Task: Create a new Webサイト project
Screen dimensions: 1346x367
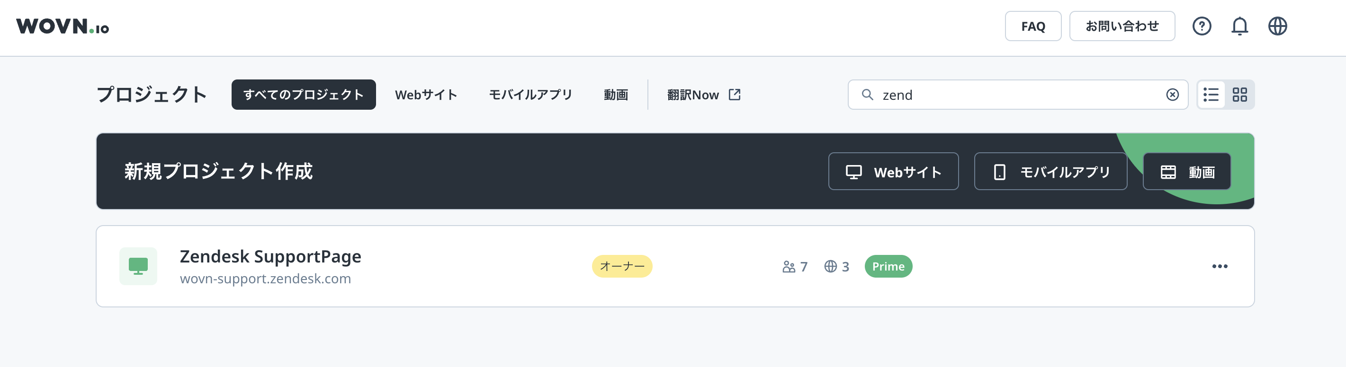Action: 893,172
